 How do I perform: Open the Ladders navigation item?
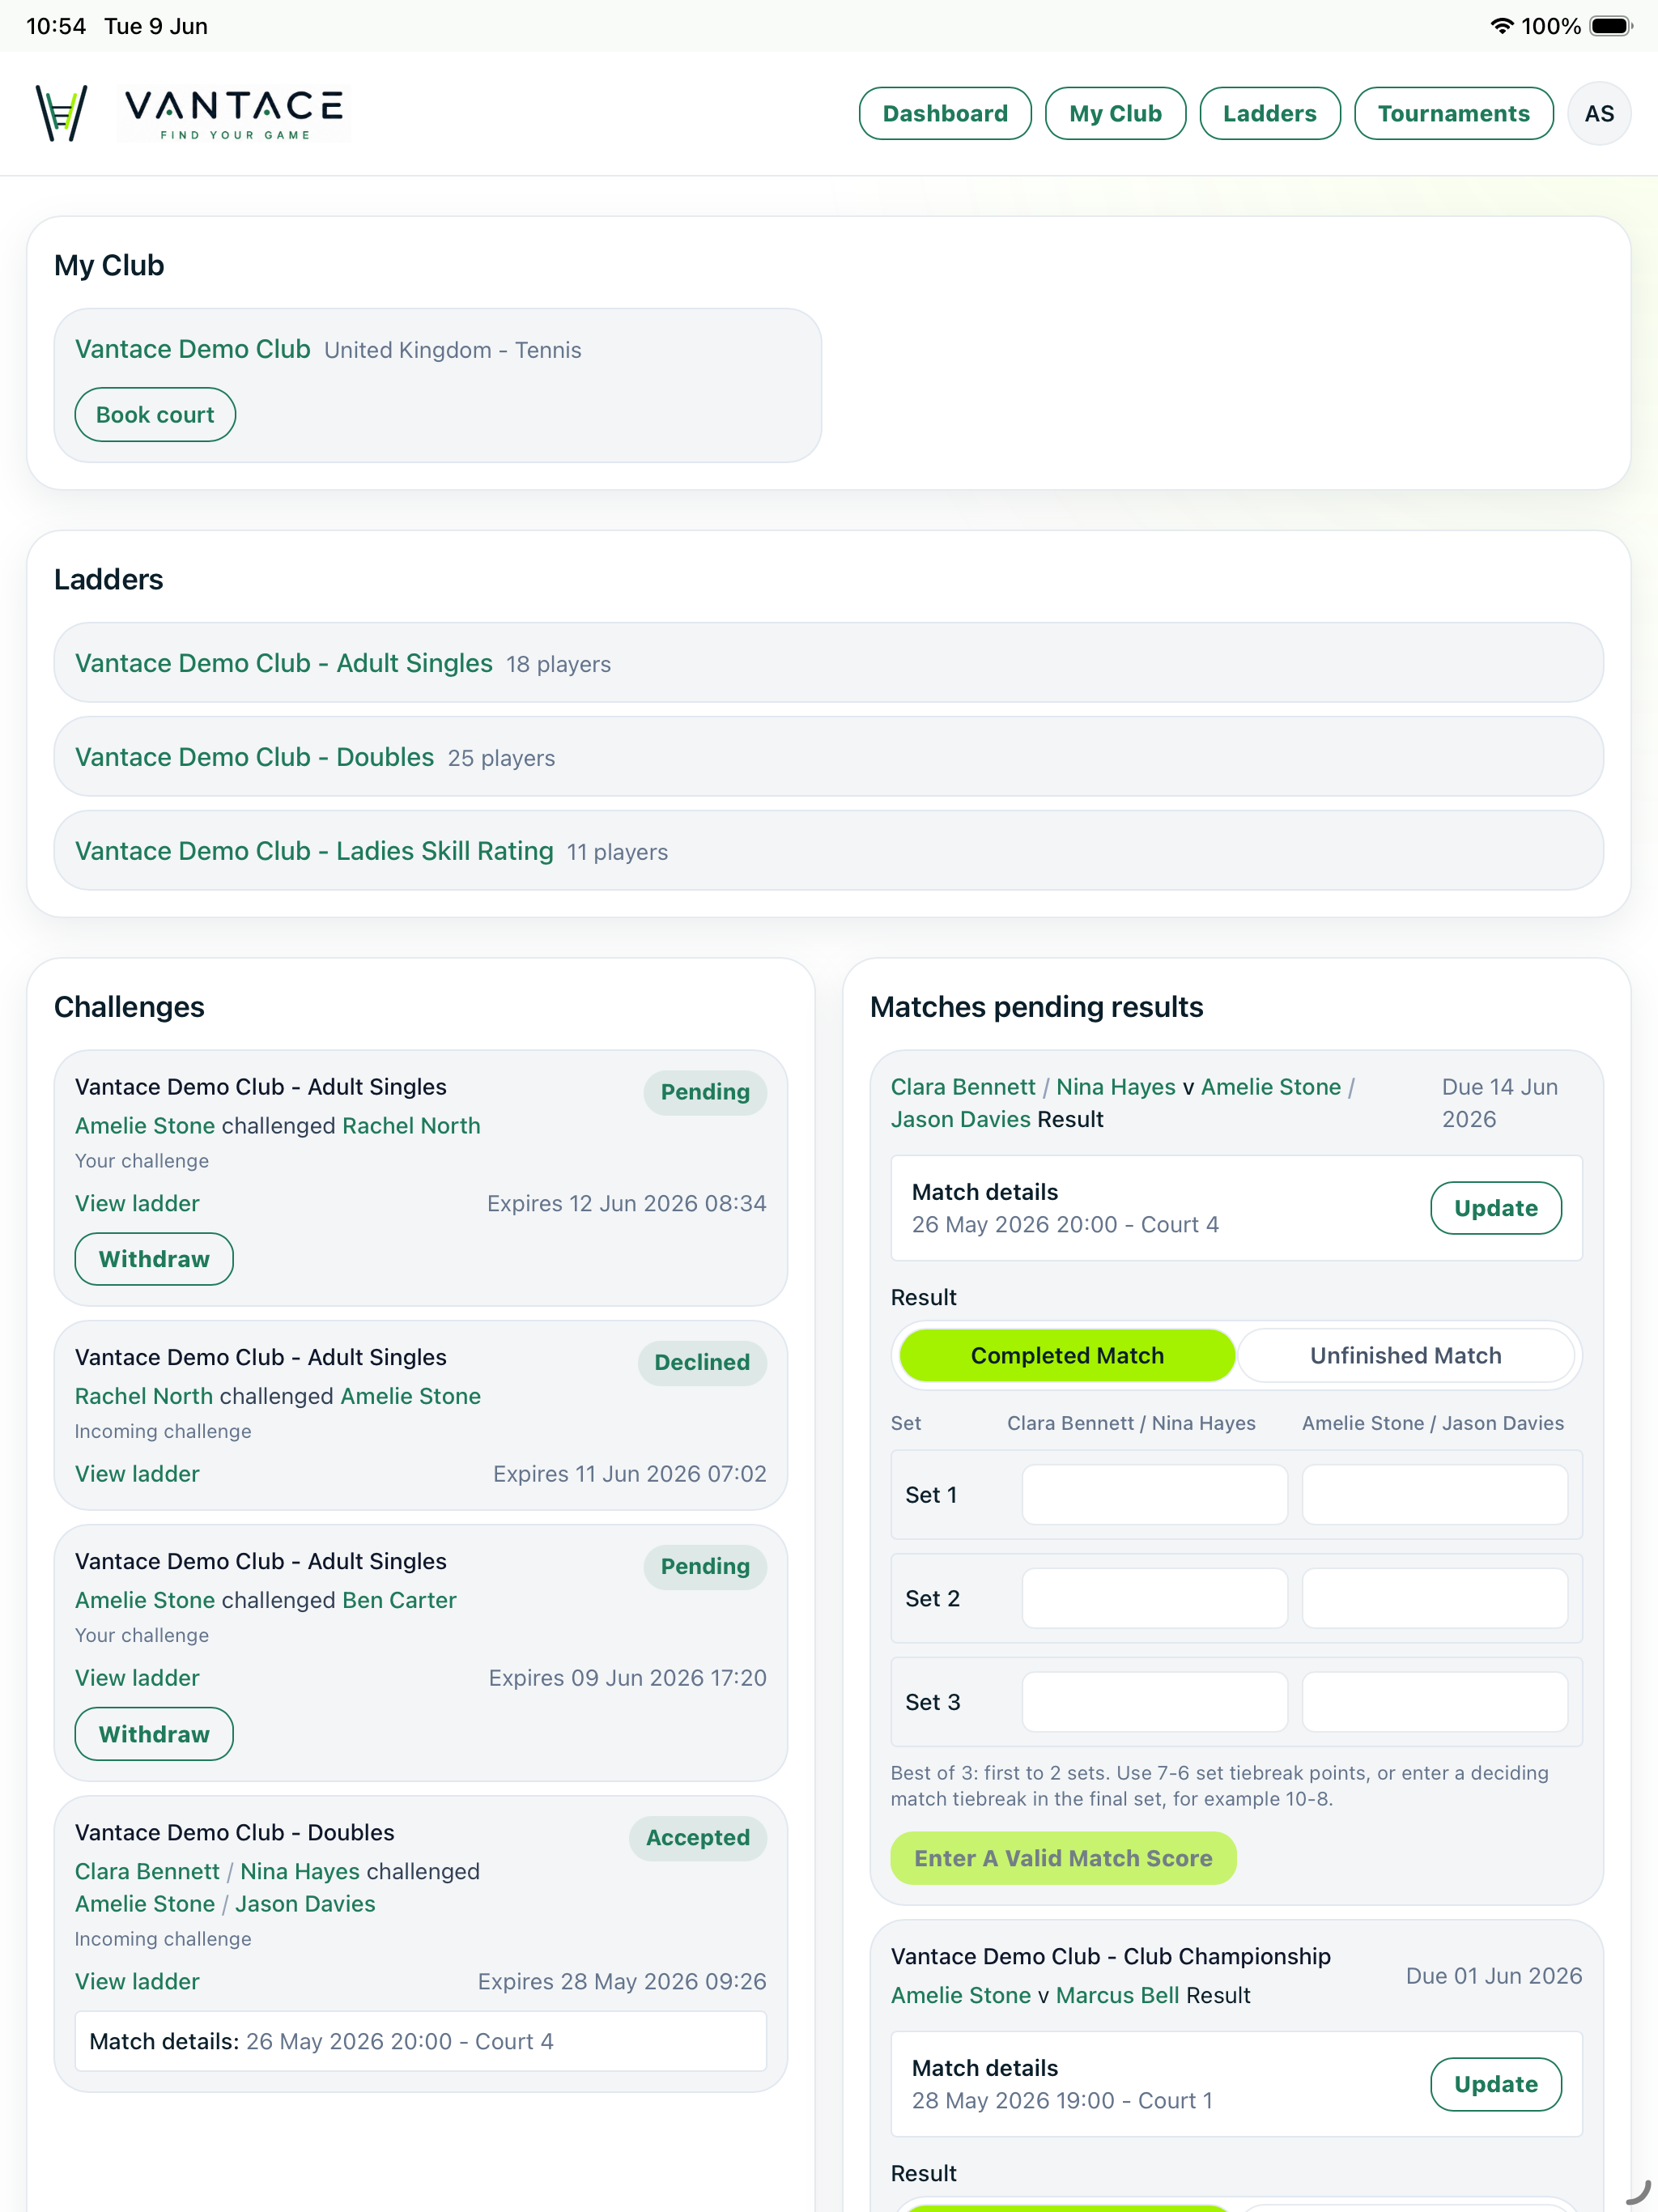coord(1269,114)
